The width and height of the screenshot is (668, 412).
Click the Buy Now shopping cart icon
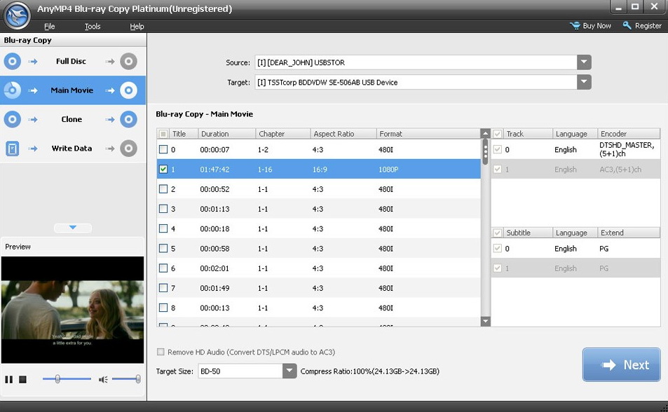tap(575, 25)
